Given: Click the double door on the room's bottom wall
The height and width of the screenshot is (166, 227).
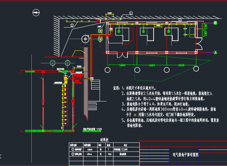Looking at the screenshot, I should [123, 55].
